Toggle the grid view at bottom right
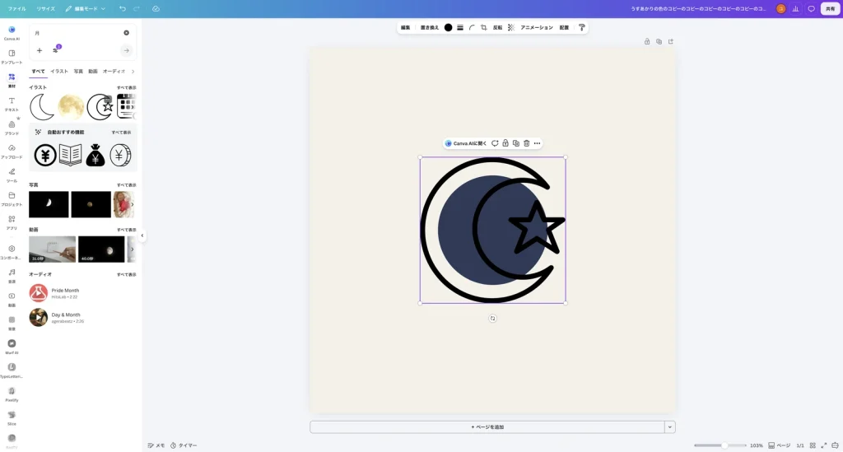 tap(813, 445)
